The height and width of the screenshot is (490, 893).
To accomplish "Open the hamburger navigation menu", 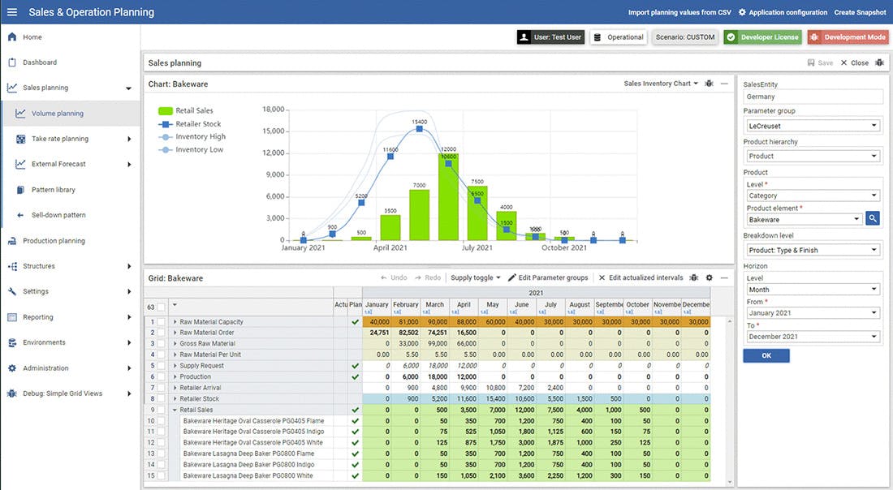I will (x=12, y=12).
